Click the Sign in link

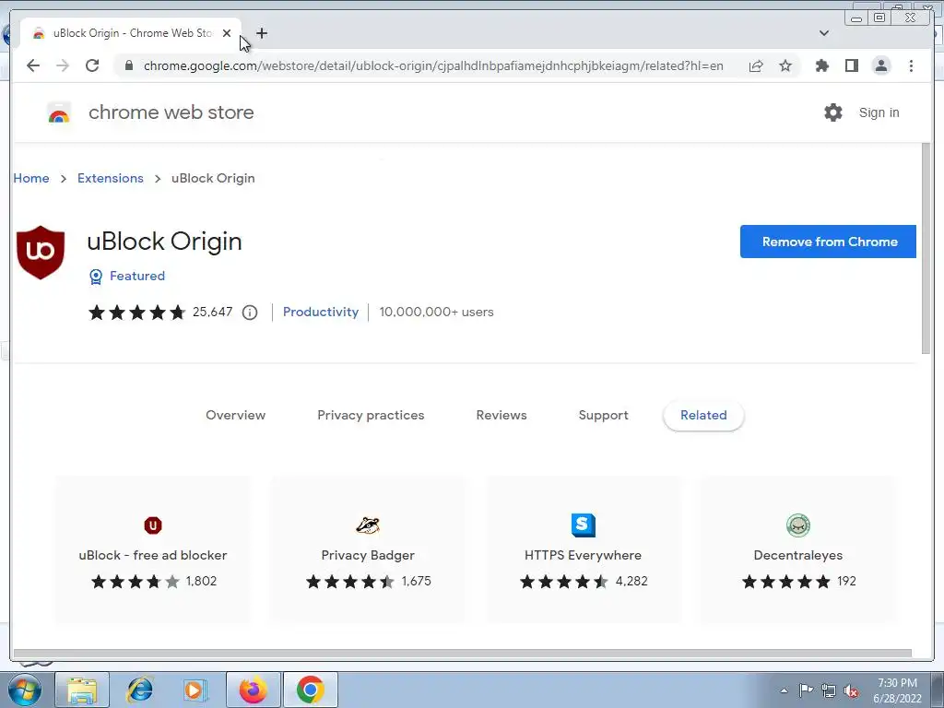pyautogui.click(x=879, y=112)
